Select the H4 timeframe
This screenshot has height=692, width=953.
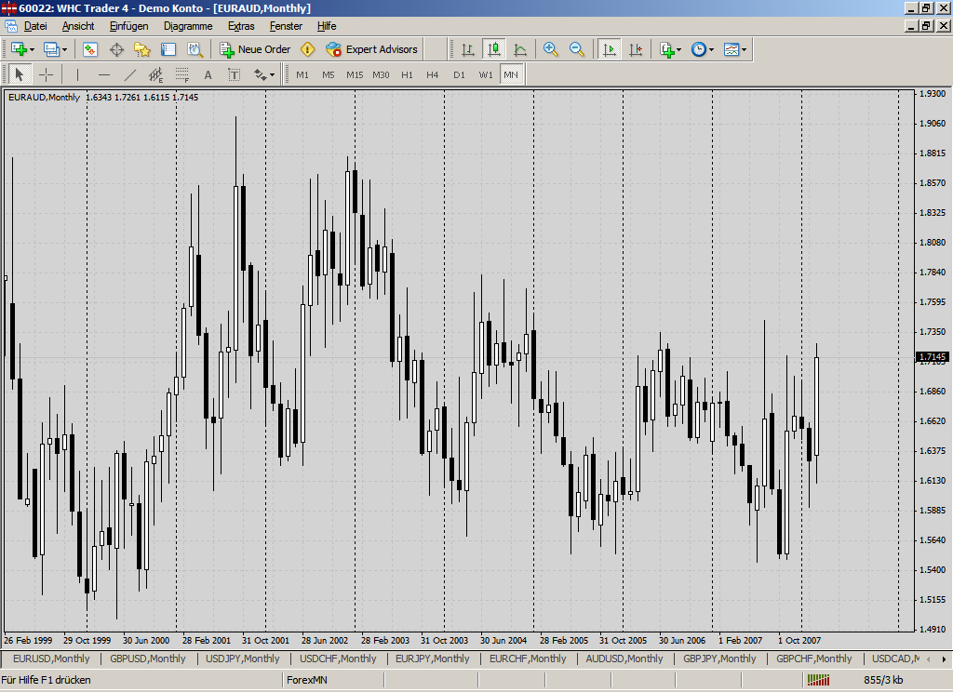tap(433, 74)
